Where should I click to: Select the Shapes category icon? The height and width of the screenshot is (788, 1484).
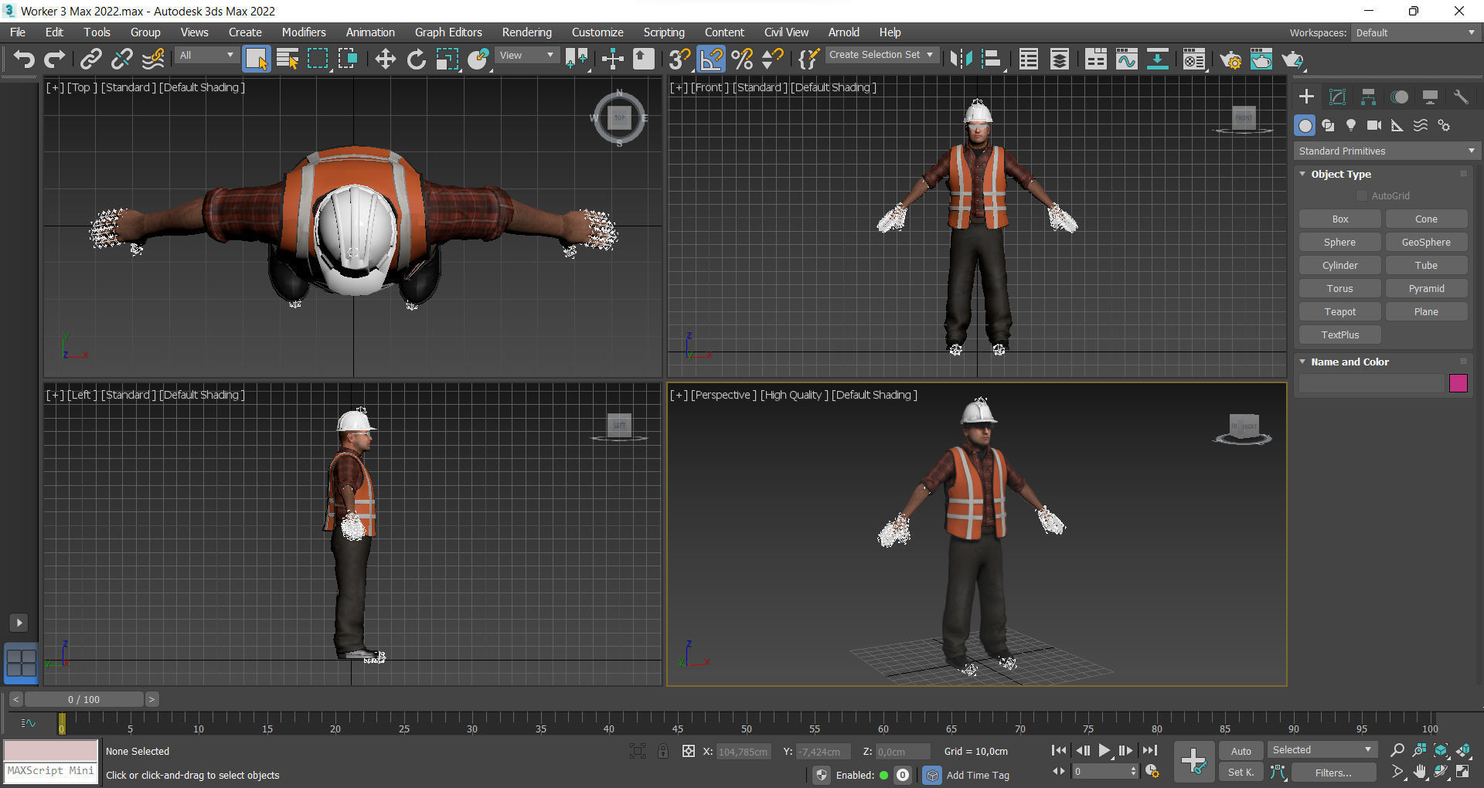[x=1328, y=125]
